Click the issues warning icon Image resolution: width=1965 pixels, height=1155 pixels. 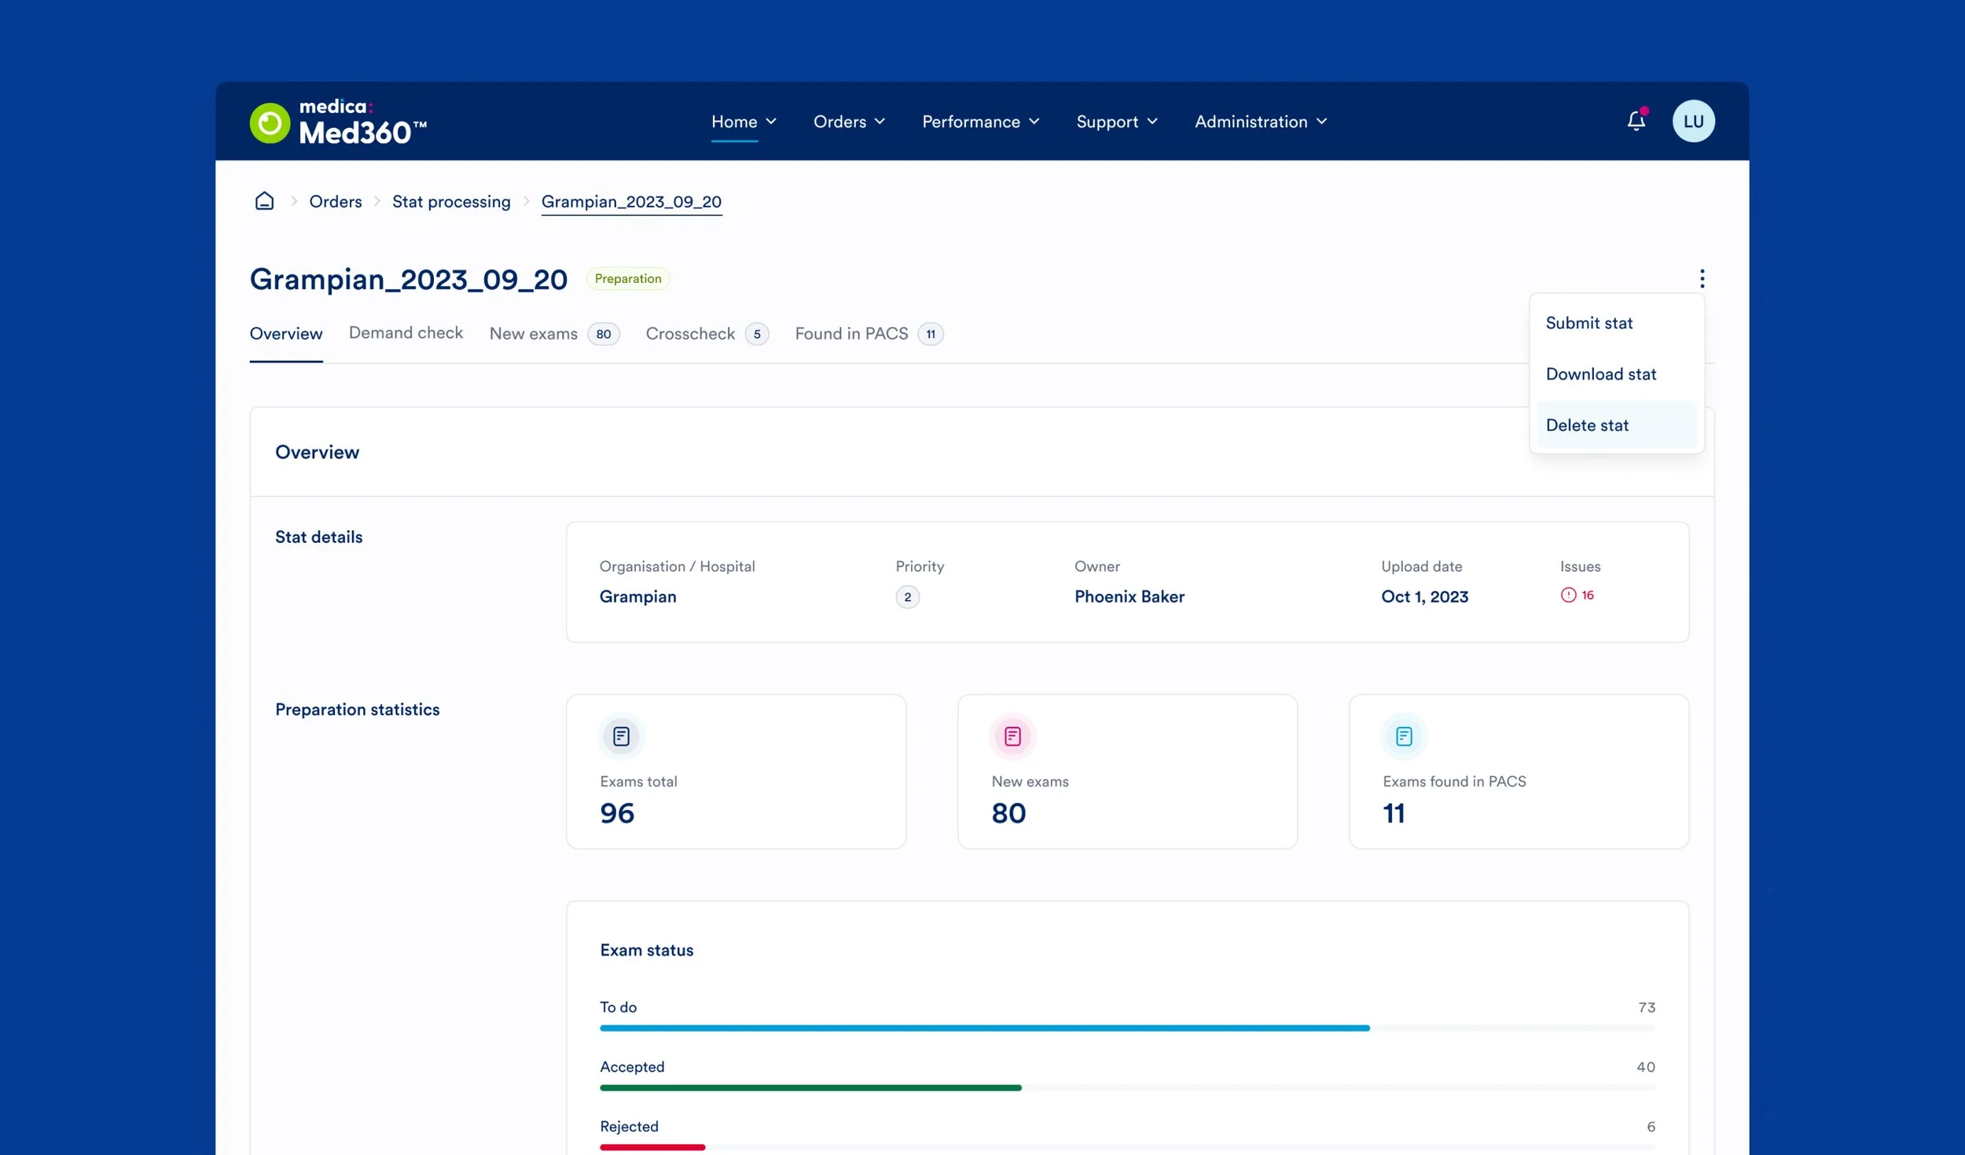[x=1568, y=595]
